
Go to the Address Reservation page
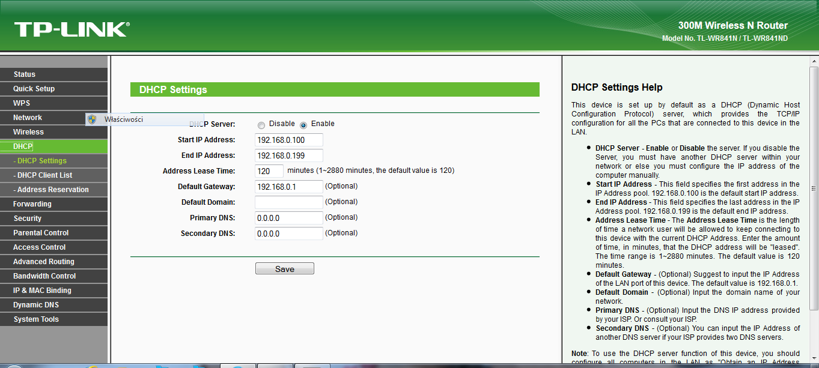pyautogui.click(x=53, y=190)
